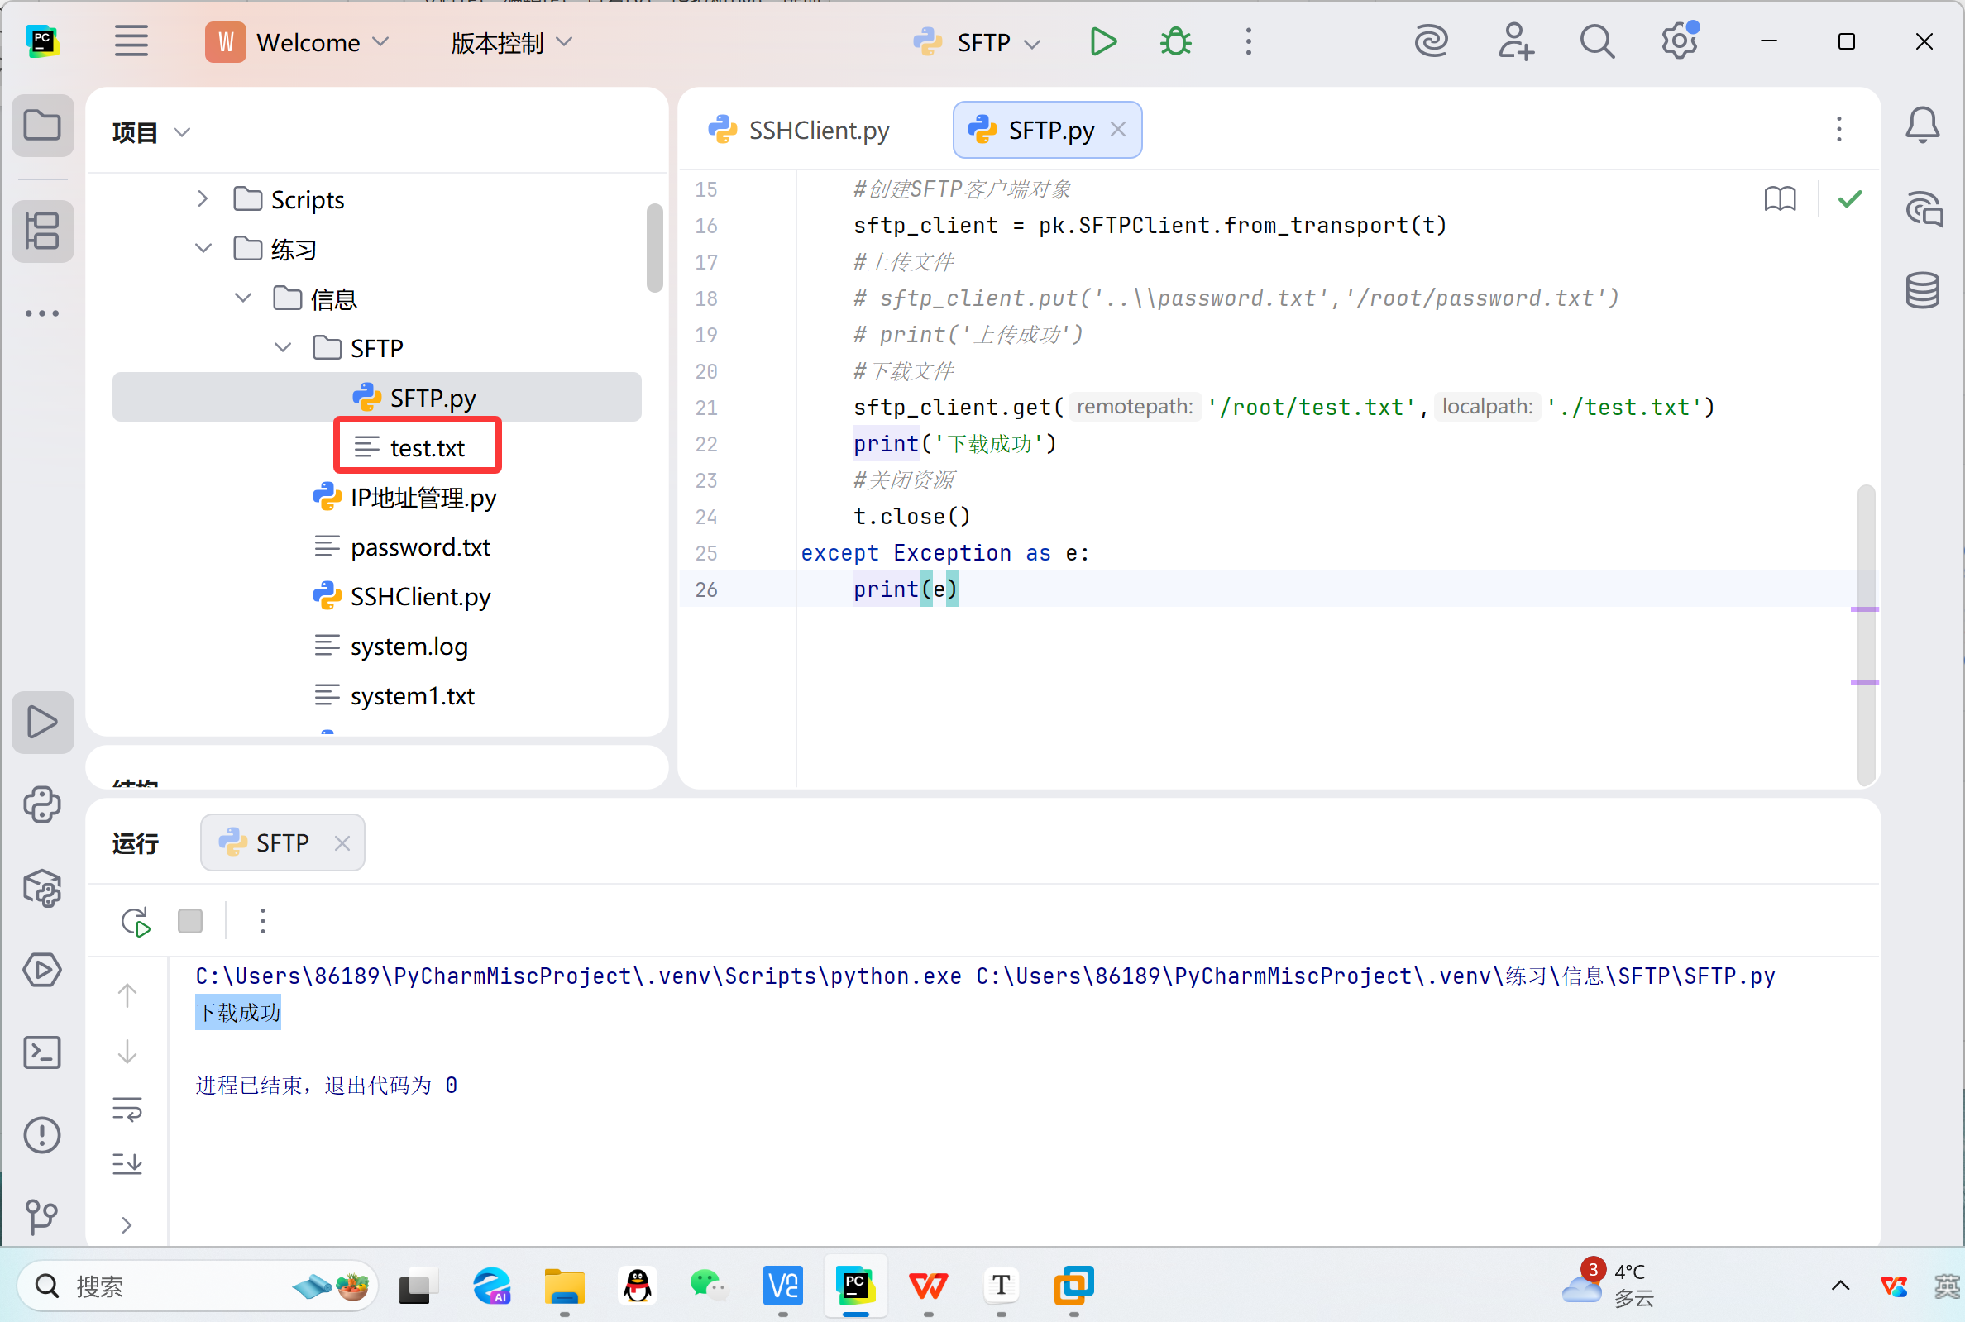Open the Terminal tool window

point(42,1053)
